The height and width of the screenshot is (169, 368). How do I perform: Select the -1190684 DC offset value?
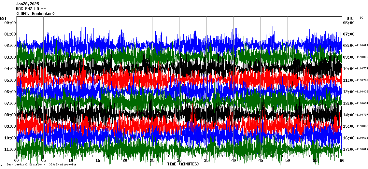[361, 103]
